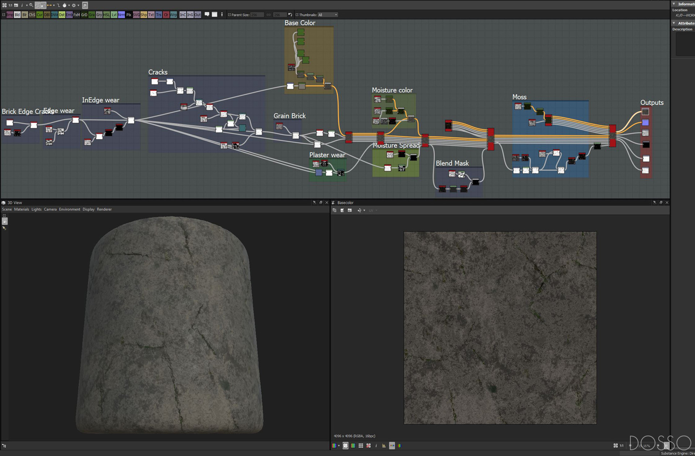Toggle parent size link chain icon
The image size is (695, 456).
point(269,15)
